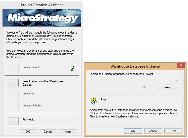Open Help in the Warehouse Database Instance dialog

(x=173, y=131)
